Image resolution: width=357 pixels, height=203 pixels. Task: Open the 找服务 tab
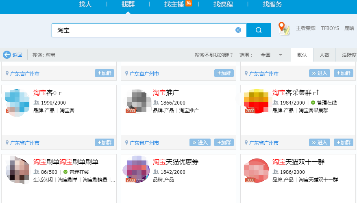point(272,4)
